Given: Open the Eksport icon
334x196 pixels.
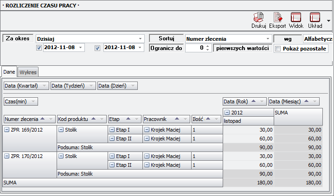Looking at the screenshot, I should pos(277,20).
